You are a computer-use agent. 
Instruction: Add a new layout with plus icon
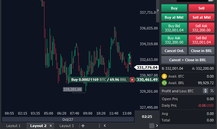[x=83, y=126]
